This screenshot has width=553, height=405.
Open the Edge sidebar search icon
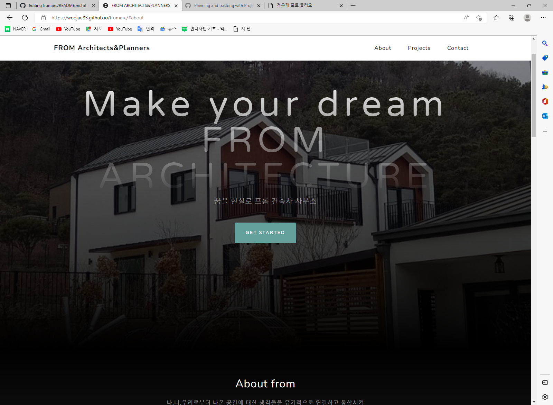tap(545, 43)
